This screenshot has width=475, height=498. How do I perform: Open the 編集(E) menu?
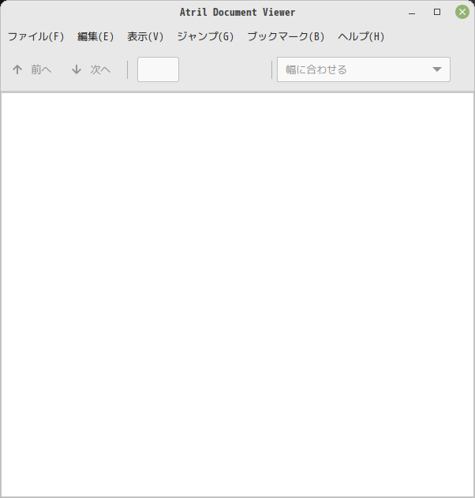click(x=95, y=36)
